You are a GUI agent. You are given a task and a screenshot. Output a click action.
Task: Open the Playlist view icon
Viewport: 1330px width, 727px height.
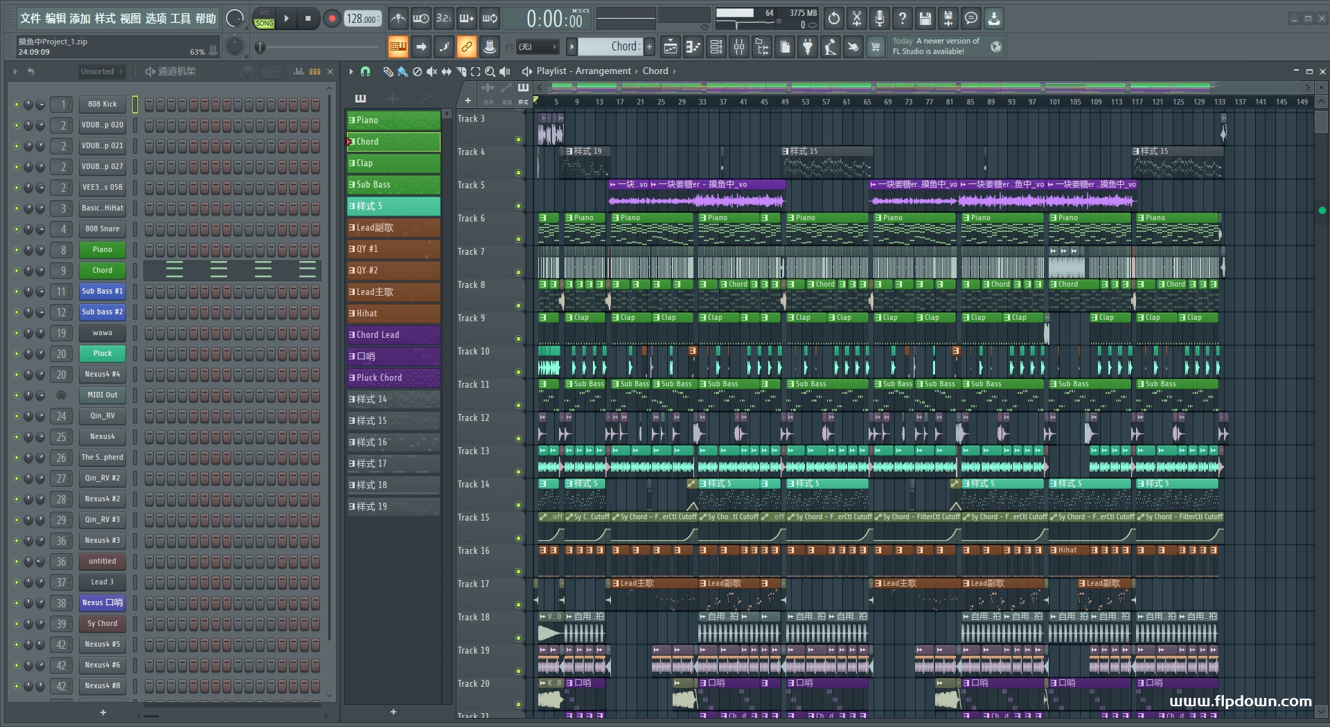[x=671, y=47]
